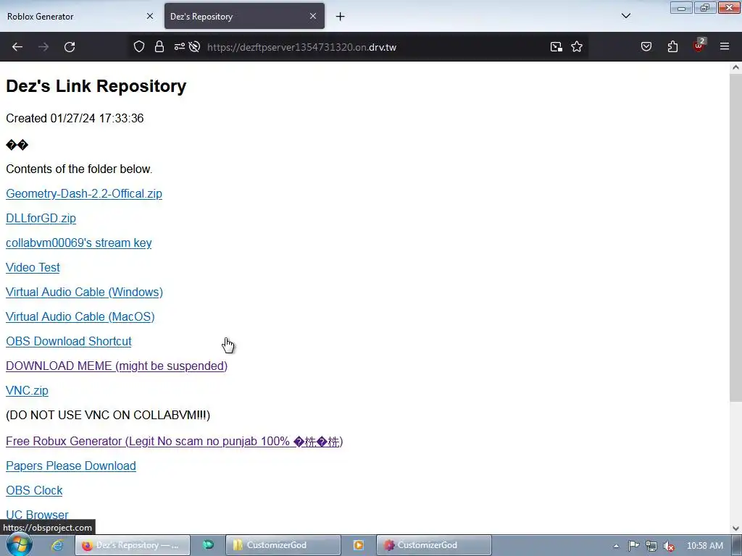Click the 'Dez's Link Repository' heading
Image resolution: width=742 pixels, height=556 pixels.
point(96,86)
